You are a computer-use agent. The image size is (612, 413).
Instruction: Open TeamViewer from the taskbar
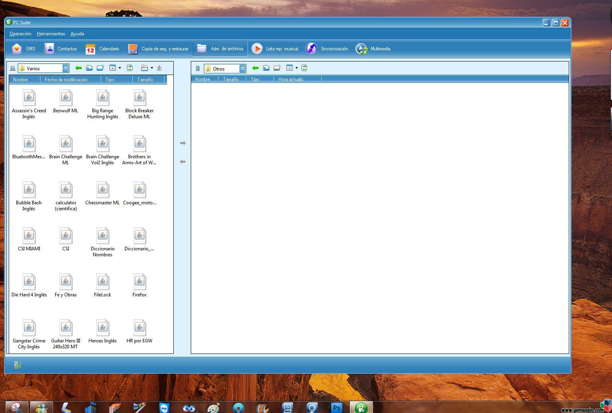click(164, 407)
